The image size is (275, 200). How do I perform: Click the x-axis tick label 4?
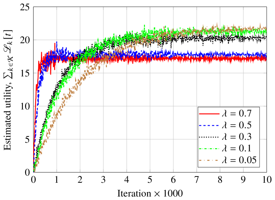point(126,180)
